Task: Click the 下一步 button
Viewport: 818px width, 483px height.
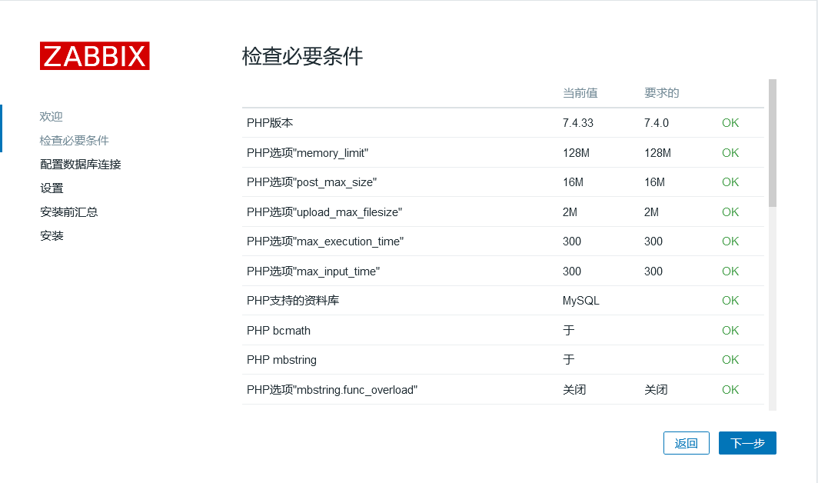Action: click(x=747, y=443)
